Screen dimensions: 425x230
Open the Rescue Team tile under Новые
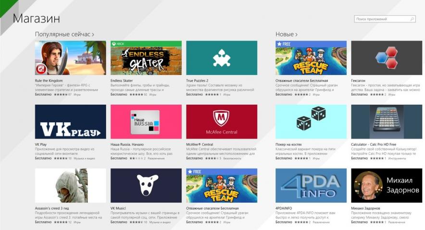pyautogui.click(x=311, y=58)
